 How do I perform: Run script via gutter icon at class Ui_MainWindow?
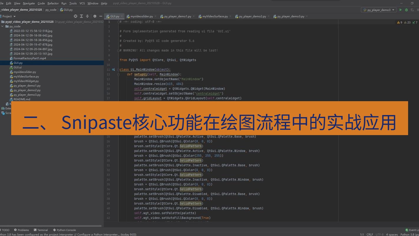coord(113,69)
